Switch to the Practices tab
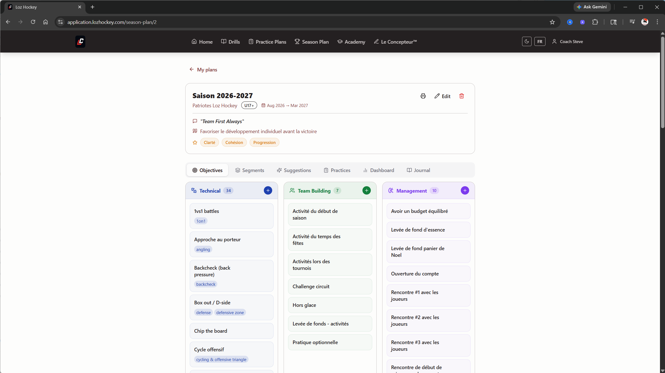 coord(337,170)
